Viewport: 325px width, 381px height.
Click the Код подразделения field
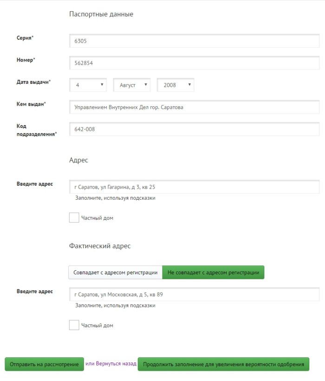point(194,129)
